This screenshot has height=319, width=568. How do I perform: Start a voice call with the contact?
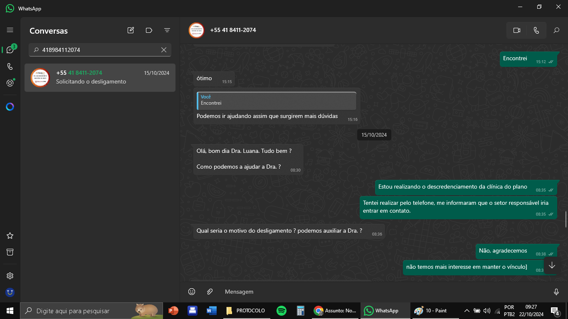(536, 30)
